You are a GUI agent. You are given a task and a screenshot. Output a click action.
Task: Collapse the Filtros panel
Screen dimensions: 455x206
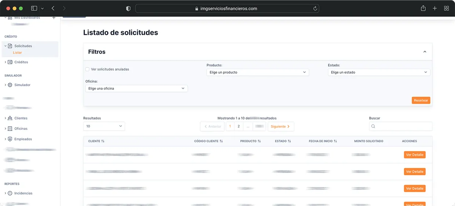[425, 52]
